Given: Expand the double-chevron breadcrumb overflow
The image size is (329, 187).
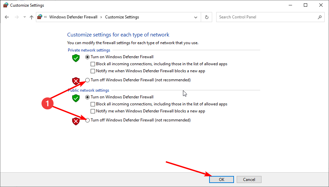Looking at the screenshot, I should 45,17.
